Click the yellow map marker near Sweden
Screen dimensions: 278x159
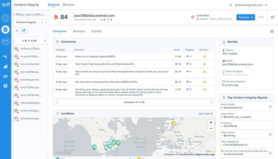[x=174, y=123]
